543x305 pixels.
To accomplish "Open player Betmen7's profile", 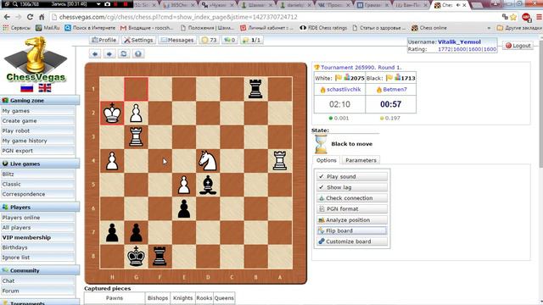I will pos(395,89).
